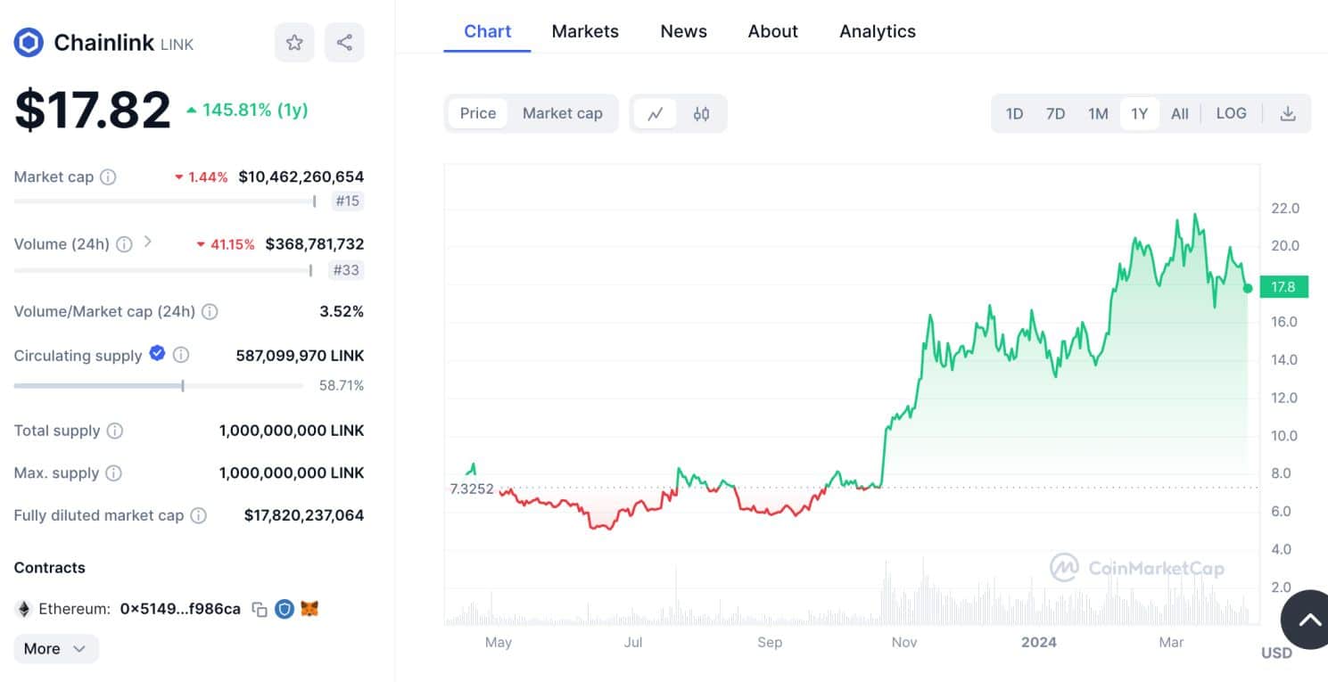Click the $17.82 price heading
Image resolution: width=1328 pixels, height=682 pixels.
(93, 110)
